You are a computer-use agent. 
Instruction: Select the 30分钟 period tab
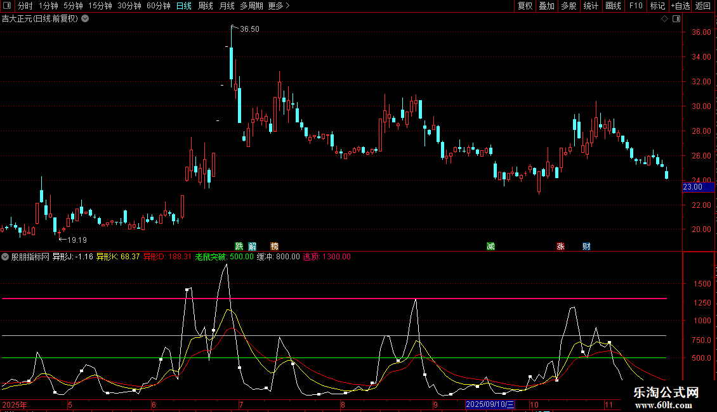[129, 6]
